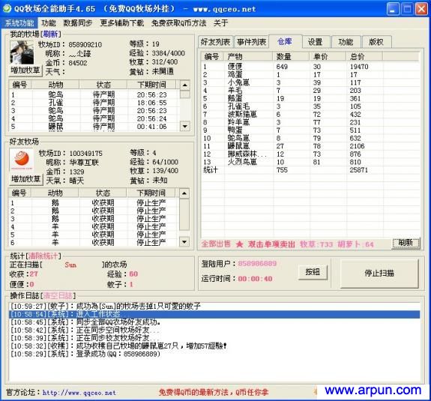
Task: Click 编号 column header in warehouse table
Action: tap(212, 57)
